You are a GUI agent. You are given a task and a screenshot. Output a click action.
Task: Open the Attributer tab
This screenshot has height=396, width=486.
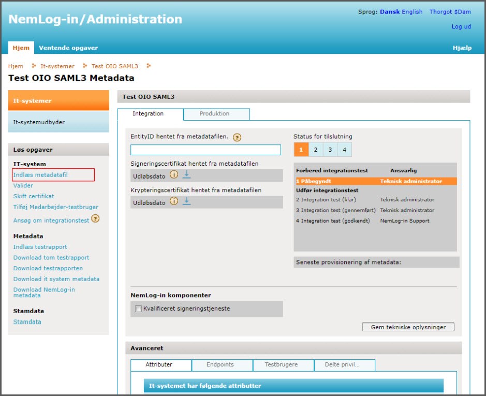(x=161, y=364)
